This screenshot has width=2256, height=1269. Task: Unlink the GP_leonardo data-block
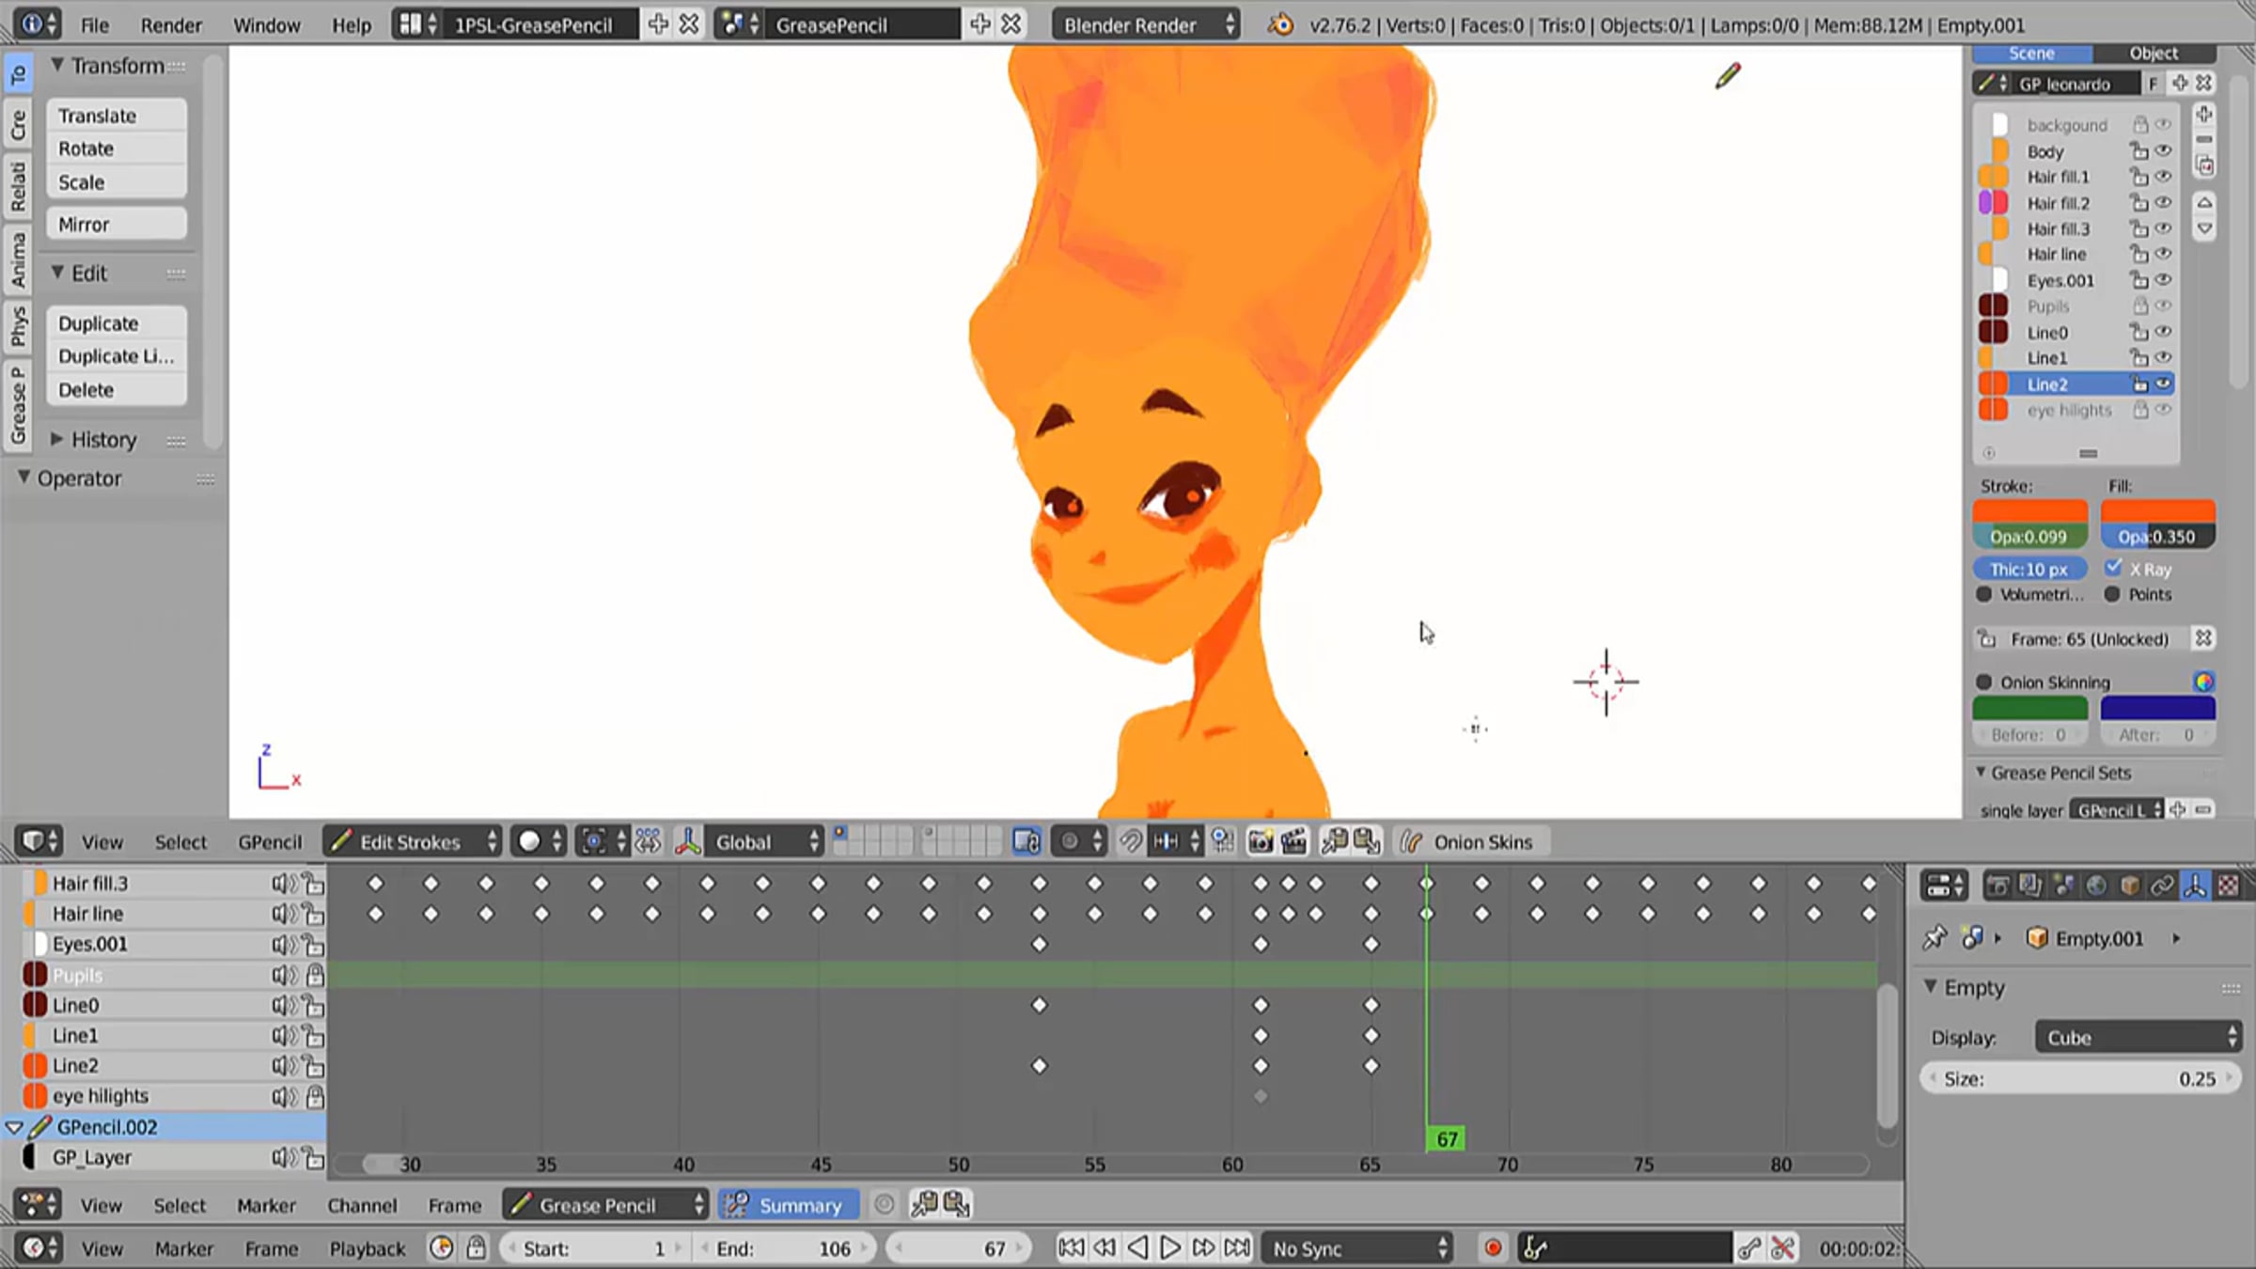pos(2203,84)
